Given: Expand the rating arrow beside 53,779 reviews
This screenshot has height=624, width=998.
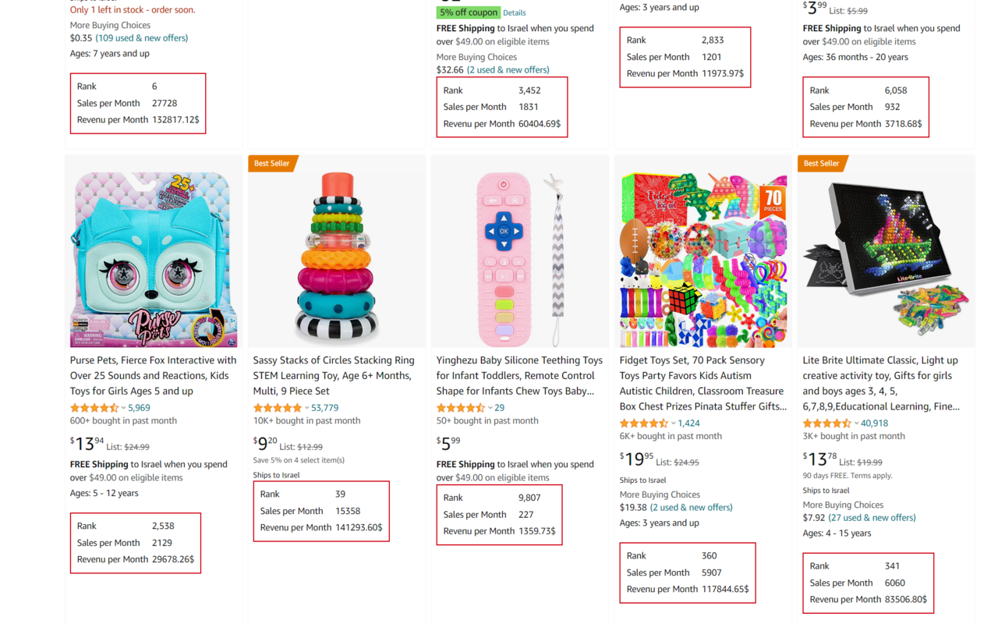Looking at the screenshot, I should (306, 408).
